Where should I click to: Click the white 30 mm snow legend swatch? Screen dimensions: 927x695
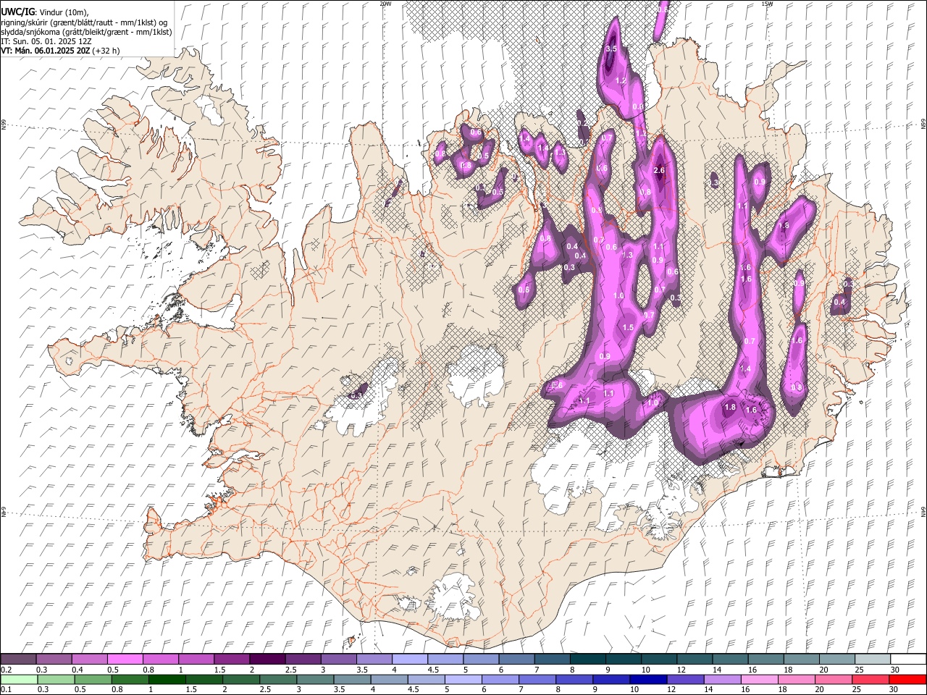tap(908, 659)
